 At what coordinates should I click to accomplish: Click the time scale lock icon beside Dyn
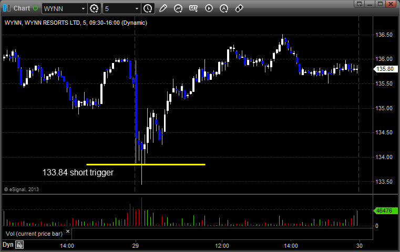tap(19, 245)
